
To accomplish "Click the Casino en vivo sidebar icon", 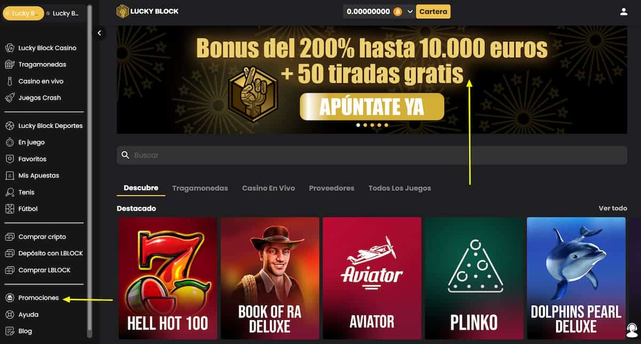I will [x=9, y=81].
